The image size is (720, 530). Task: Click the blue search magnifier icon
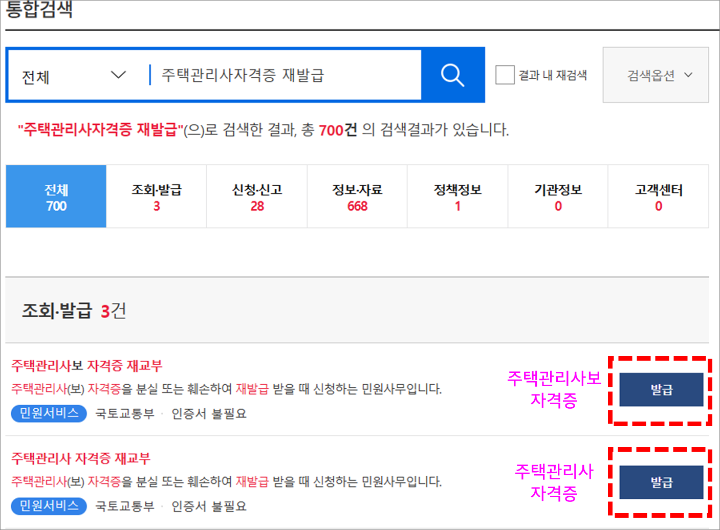tap(452, 75)
